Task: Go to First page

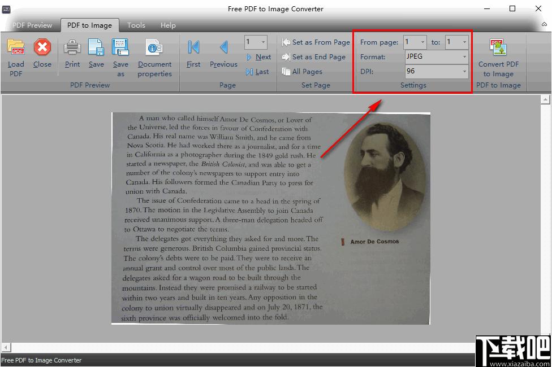Action: pyautogui.click(x=193, y=54)
